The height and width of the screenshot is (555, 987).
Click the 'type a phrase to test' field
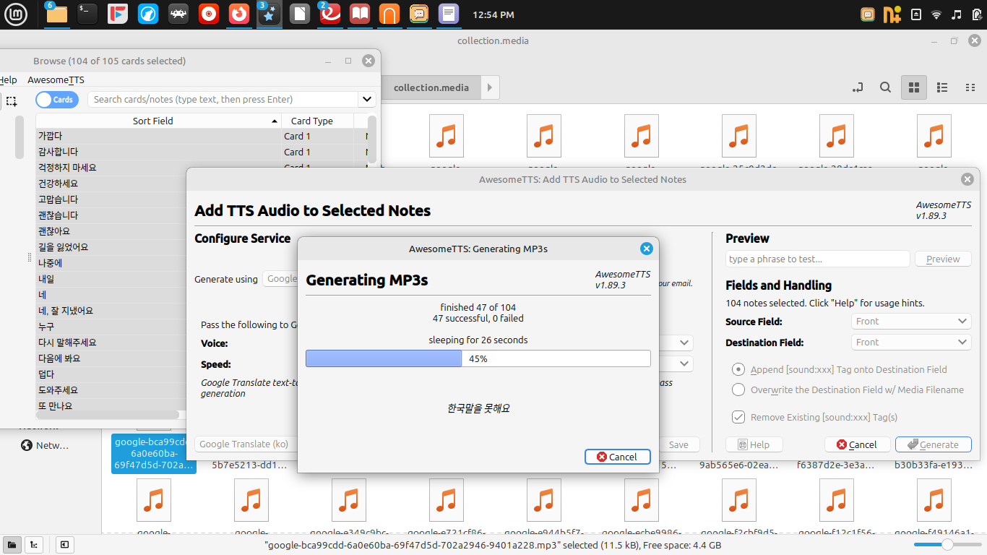click(817, 259)
